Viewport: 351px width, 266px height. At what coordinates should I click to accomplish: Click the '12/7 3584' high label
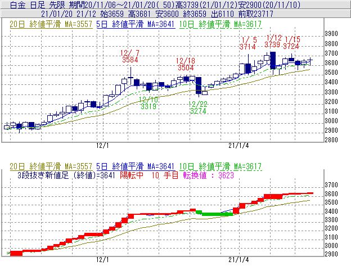(x=130, y=56)
